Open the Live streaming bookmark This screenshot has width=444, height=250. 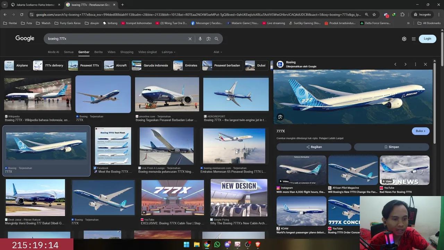tap(273, 23)
